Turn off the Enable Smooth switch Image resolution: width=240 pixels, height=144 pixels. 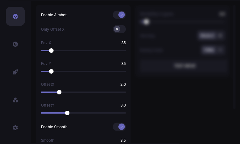click(x=119, y=127)
